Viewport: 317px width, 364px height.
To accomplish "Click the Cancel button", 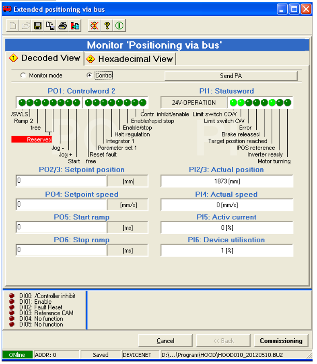I will pyautogui.click(x=165, y=341).
